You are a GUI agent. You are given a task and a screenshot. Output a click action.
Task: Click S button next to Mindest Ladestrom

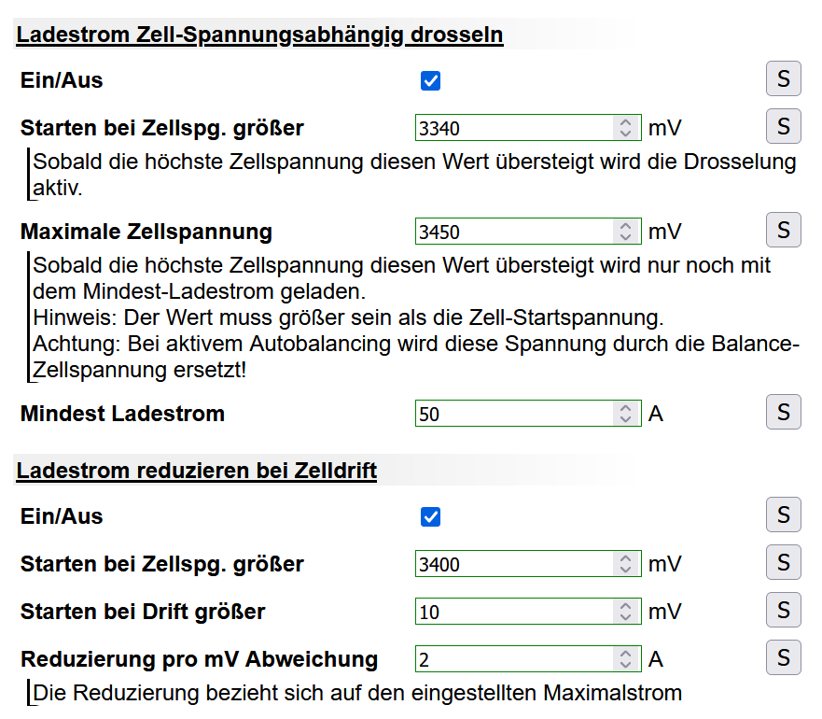(783, 412)
